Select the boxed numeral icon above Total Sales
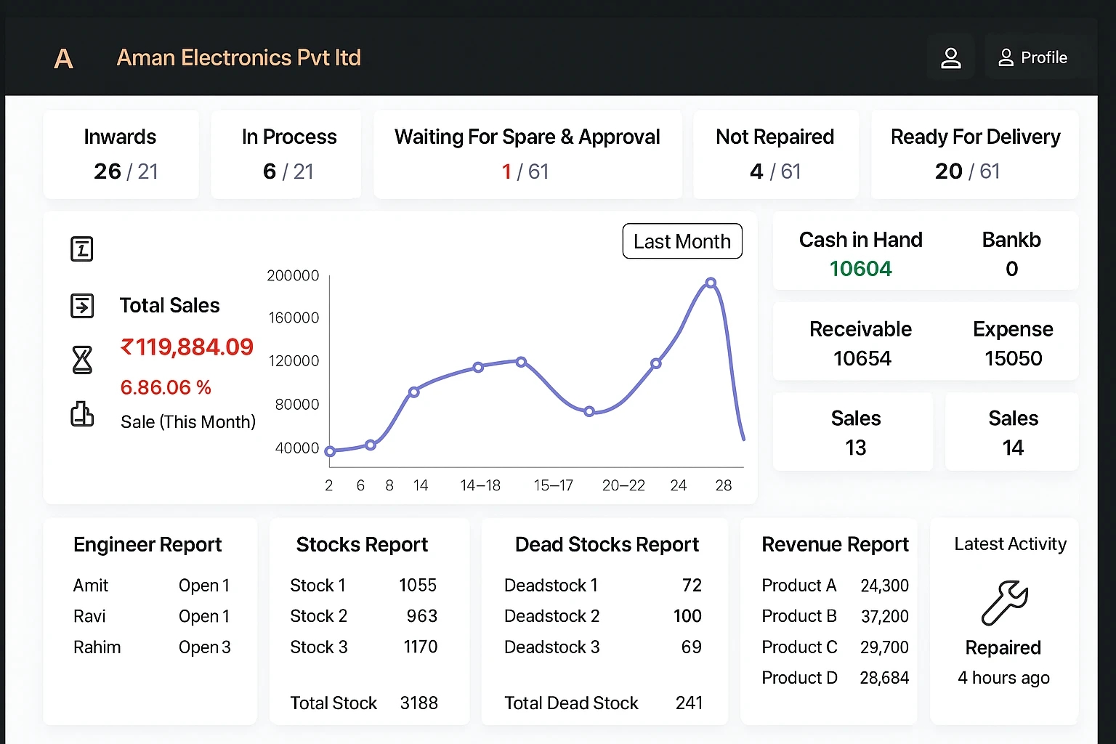1116x744 pixels. pos(81,249)
